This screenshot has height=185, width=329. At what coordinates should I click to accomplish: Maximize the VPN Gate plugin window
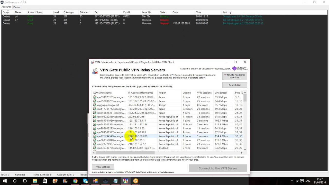[x=235, y=62]
